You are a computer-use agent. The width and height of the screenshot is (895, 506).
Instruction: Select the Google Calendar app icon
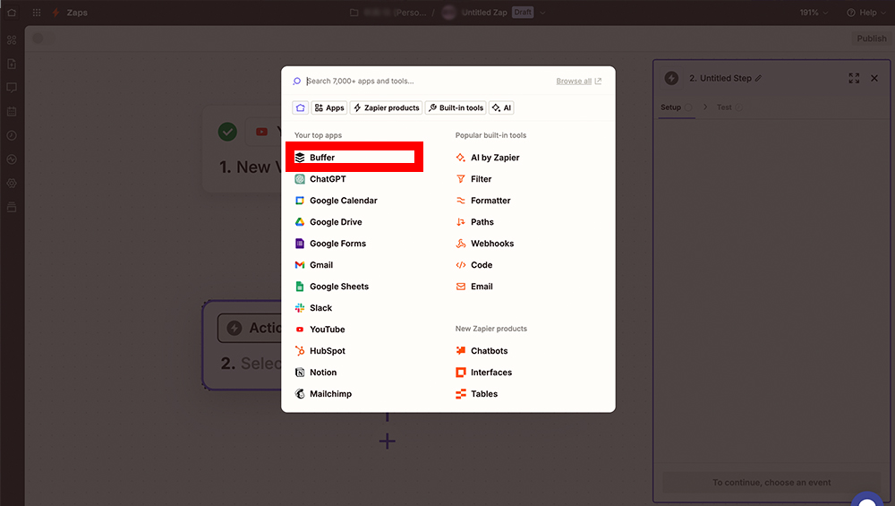click(x=300, y=201)
